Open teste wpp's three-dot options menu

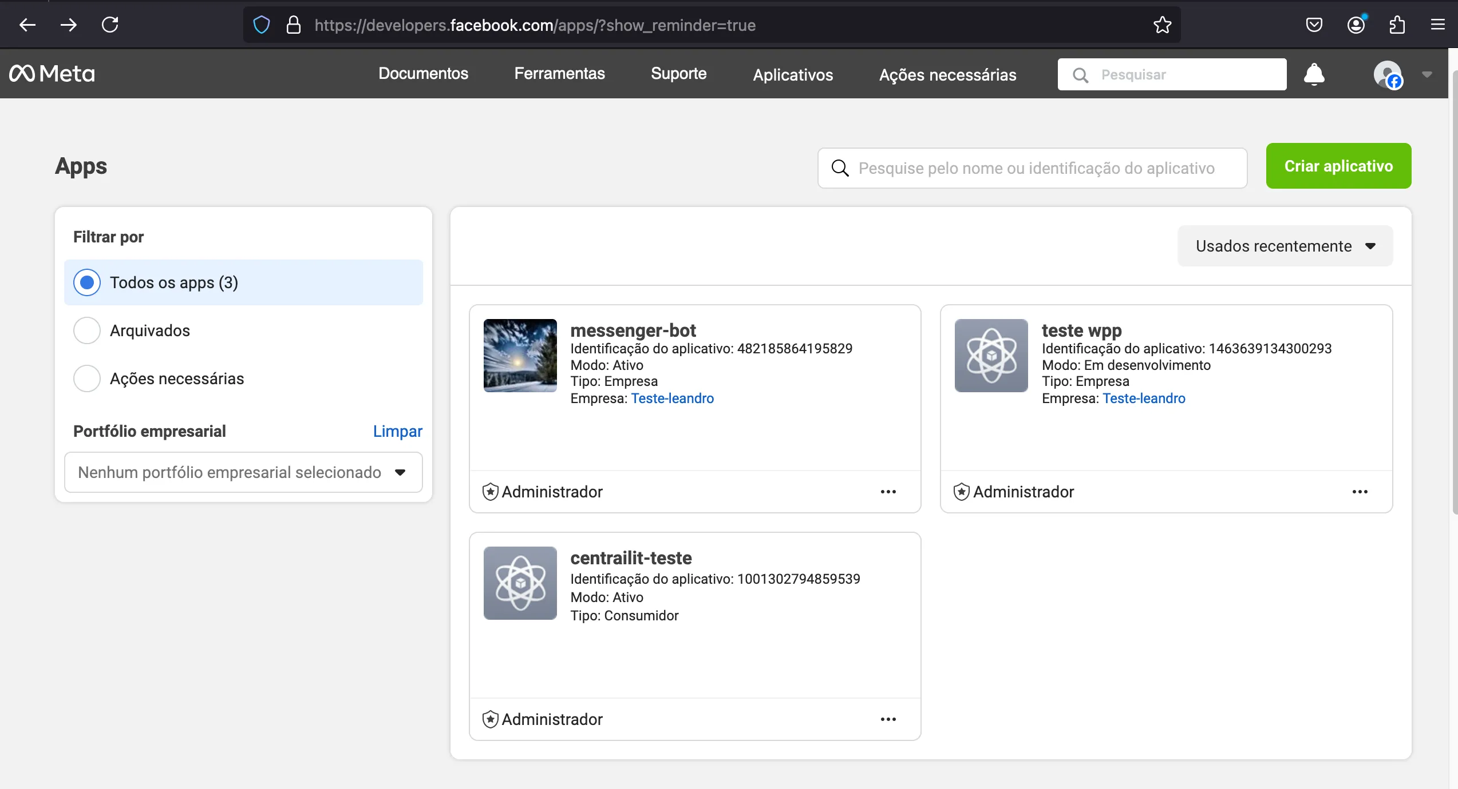1360,492
